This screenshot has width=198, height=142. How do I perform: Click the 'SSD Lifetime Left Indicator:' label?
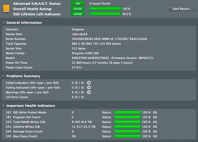[37, 14]
